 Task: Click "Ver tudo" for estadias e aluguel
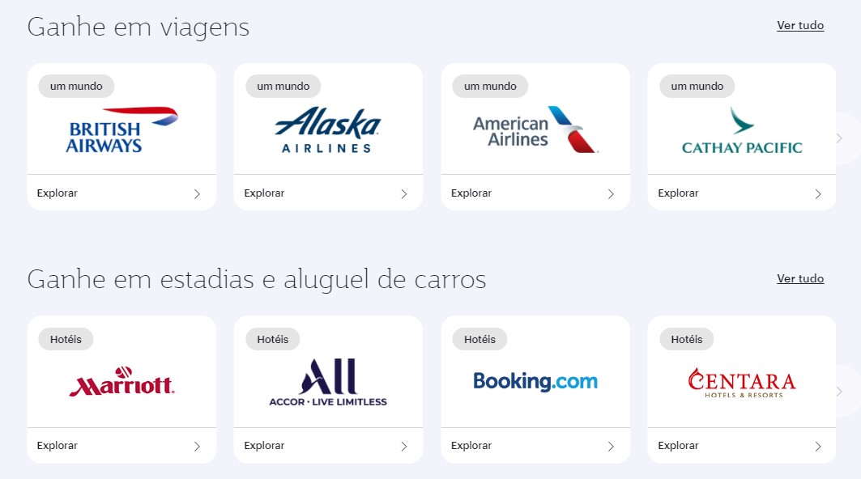tap(799, 279)
